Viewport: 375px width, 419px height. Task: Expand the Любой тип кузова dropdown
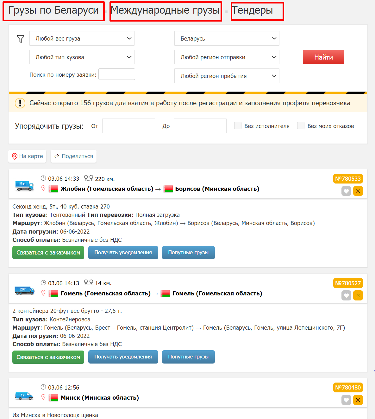coord(82,57)
